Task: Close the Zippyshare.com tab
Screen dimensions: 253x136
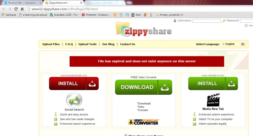Action: point(81,3)
